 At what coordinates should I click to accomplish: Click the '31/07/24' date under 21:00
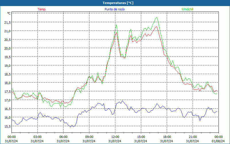click(x=192, y=141)
